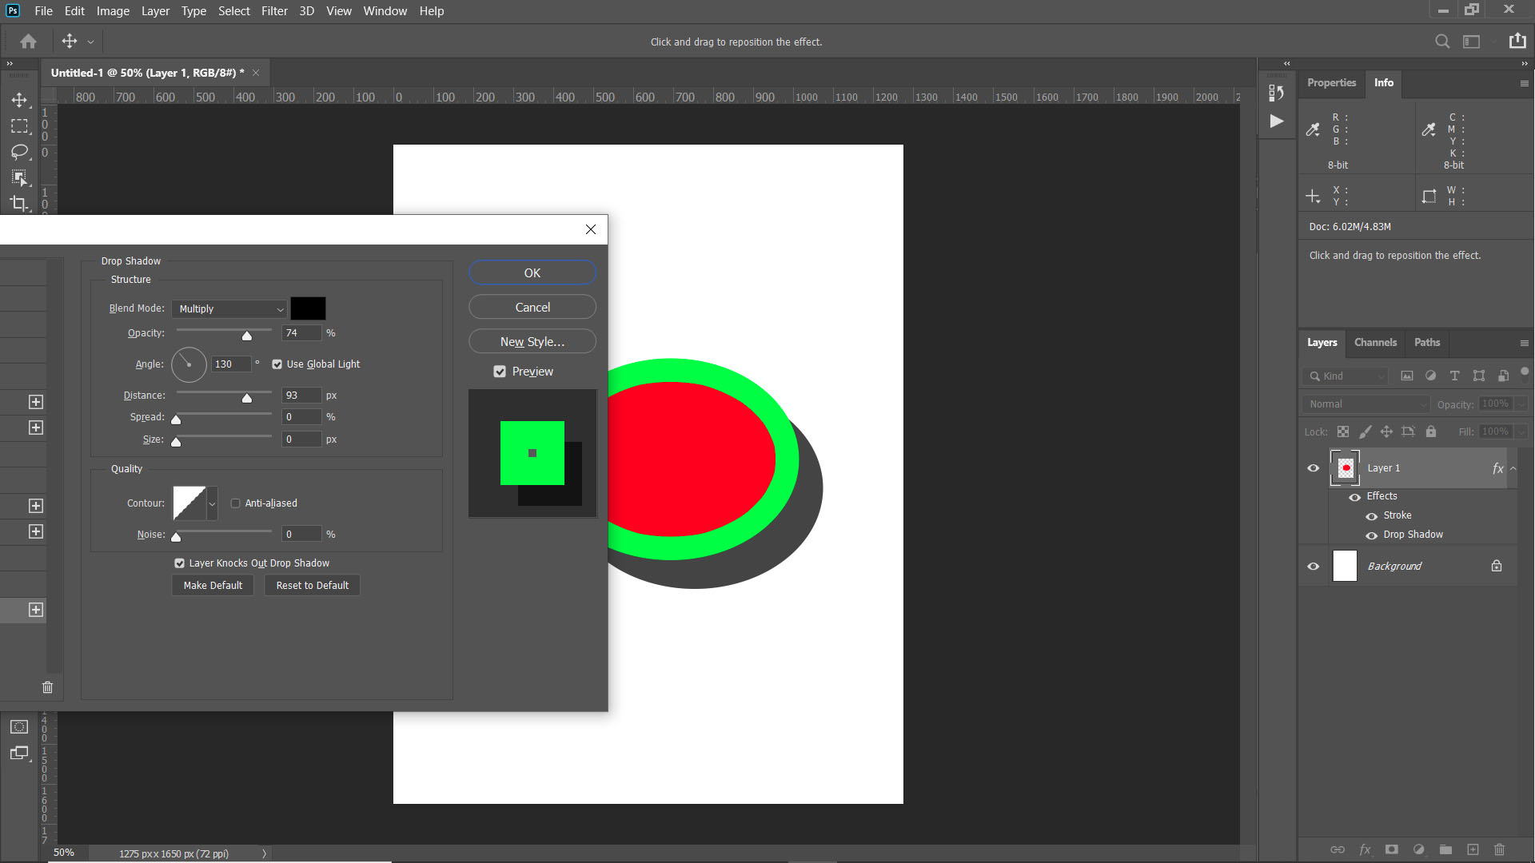Hide Layer 1 with eye icon
Screen dimensions: 1535x863
click(x=1314, y=467)
